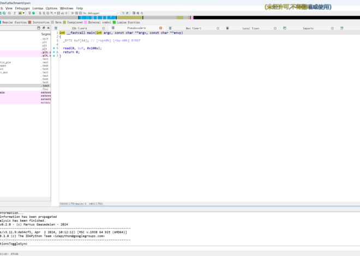Click the pink External symbol legend swatch

[x=86, y=22]
